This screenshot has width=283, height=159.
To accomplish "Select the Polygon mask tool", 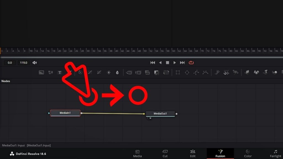I will click(197, 72).
